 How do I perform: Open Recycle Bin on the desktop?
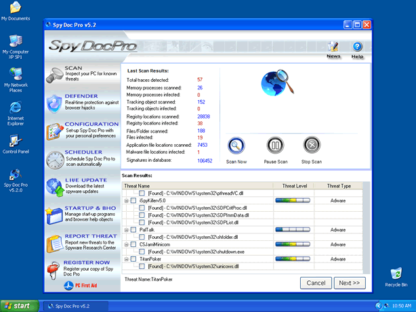tap(395, 273)
